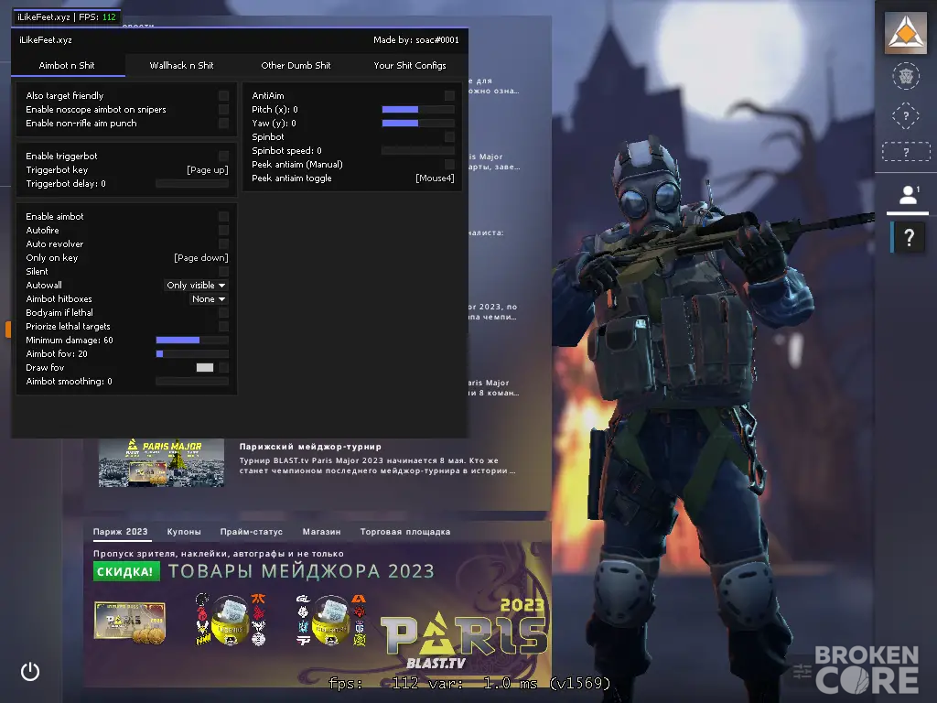The height and width of the screenshot is (703, 937).
Task: Open the badge emblem icon in sidebar
Action: [x=906, y=77]
